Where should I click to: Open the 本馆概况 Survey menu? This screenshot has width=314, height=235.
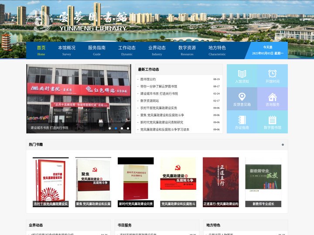click(67, 50)
